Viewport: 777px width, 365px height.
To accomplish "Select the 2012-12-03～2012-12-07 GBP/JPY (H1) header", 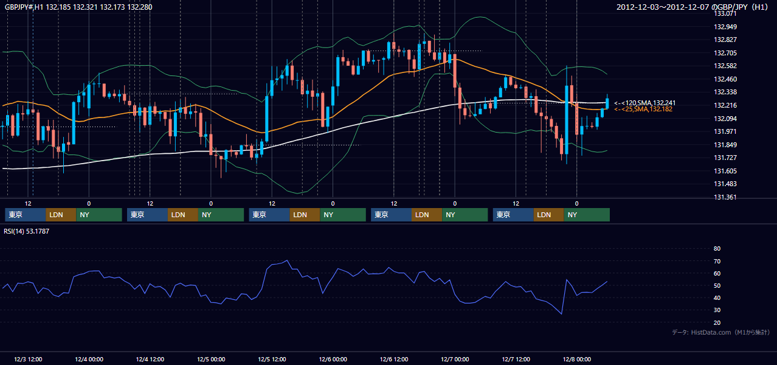I will (x=692, y=7).
